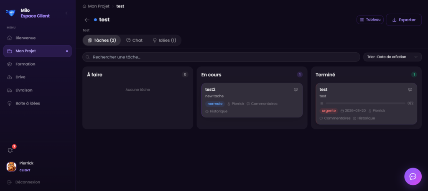This screenshot has width=428, height=191.
Task: Open the Trier : Date de création dropdown
Action: [x=392, y=57]
